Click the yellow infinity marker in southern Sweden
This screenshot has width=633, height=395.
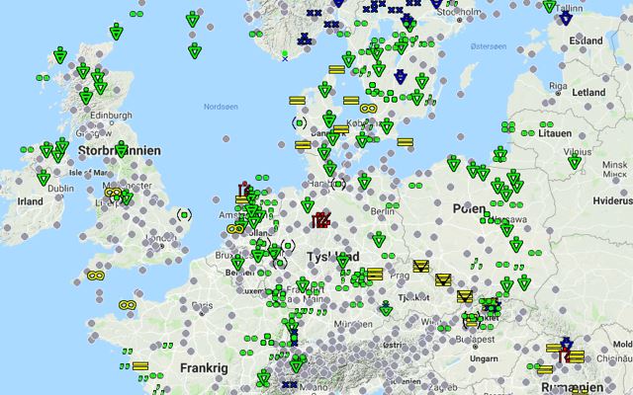point(368,109)
